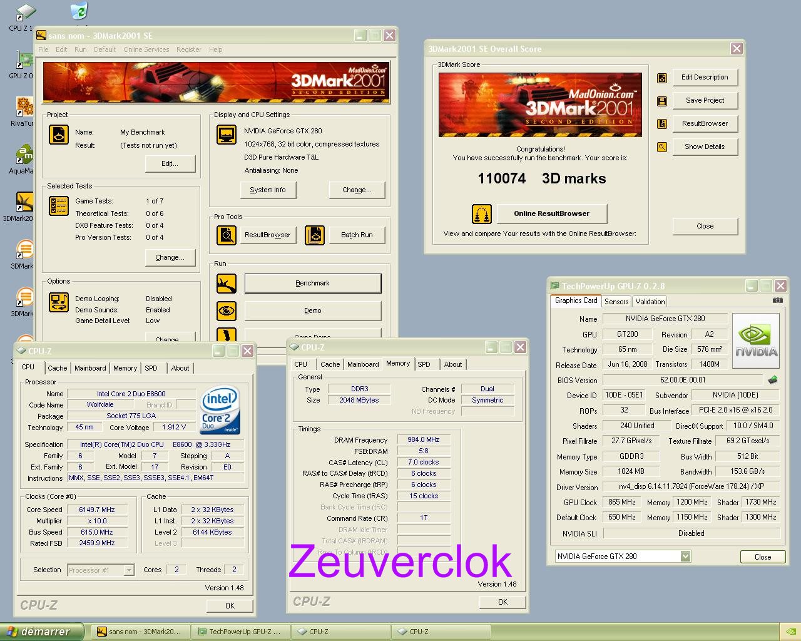The height and width of the screenshot is (641, 801).
Task: Click the Edit Description button
Action: [705, 77]
